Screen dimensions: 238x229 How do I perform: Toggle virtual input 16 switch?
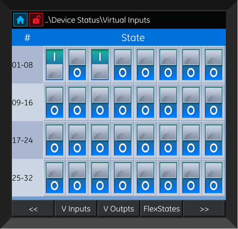(214, 102)
